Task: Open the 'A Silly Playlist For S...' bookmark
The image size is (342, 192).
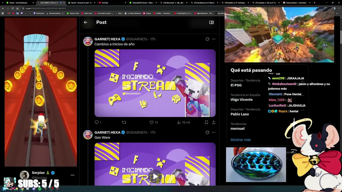Action: tap(183, 13)
